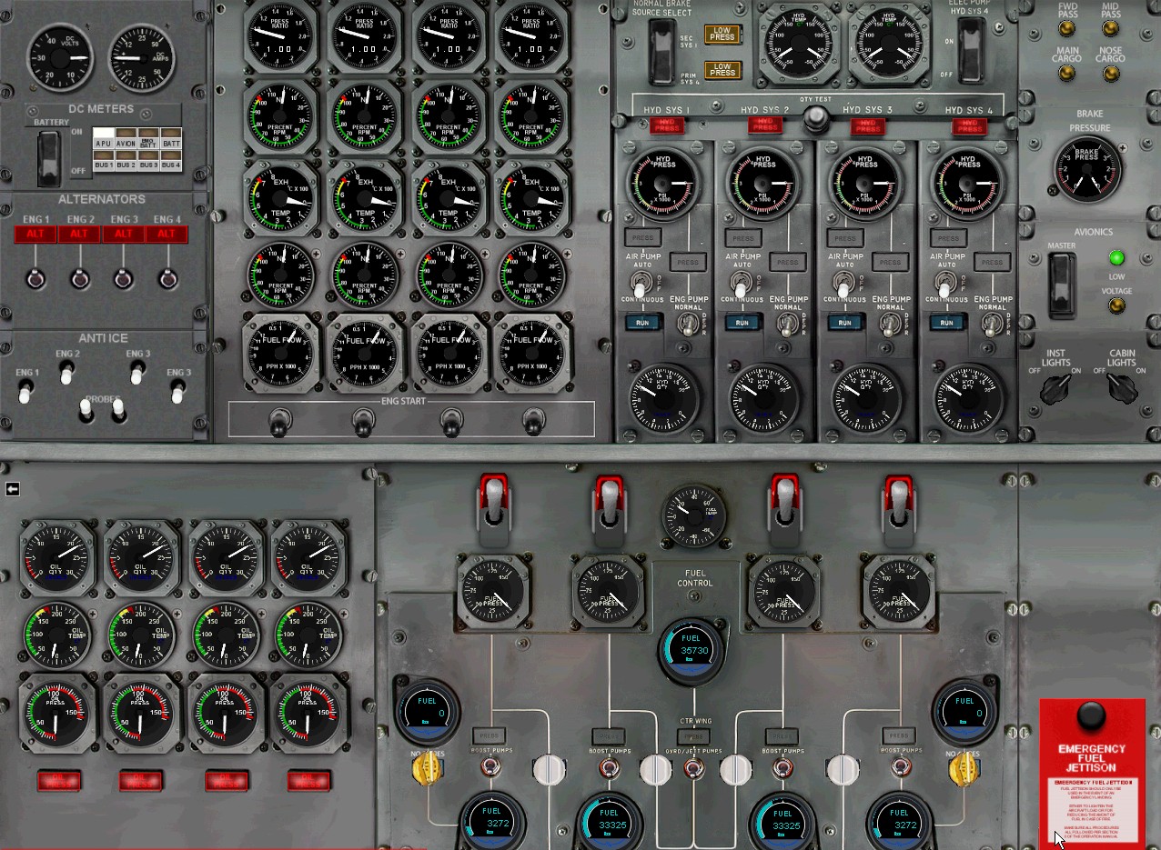This screenshot has width=1161, height=850.
Task: Turn the leftmost white crossfeed knob
Action: (549, 769)
